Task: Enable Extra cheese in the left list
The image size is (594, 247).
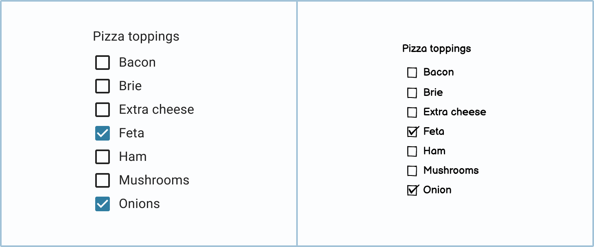Action: tap(102, 109)
